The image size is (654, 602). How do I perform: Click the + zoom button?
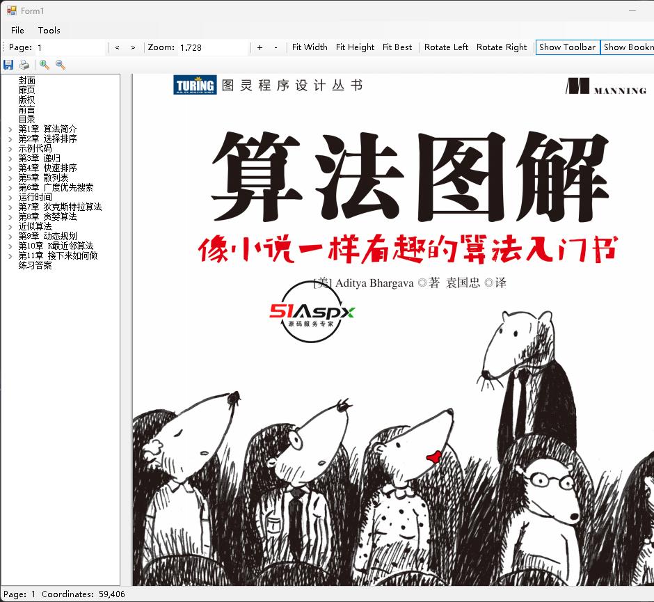coord(260,47)
